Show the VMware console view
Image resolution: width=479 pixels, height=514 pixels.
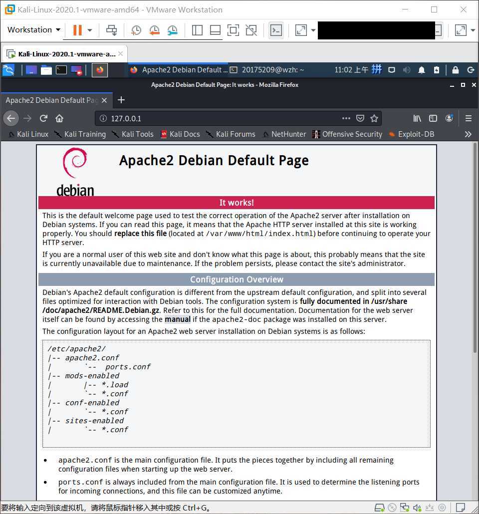coord(276,30)
